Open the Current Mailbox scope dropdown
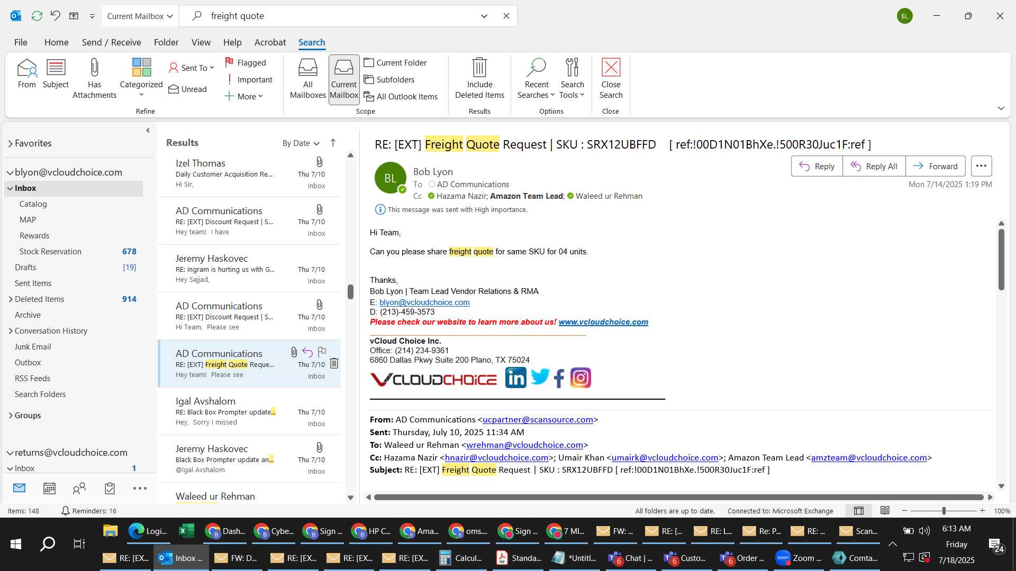 (x=140, y=16)
